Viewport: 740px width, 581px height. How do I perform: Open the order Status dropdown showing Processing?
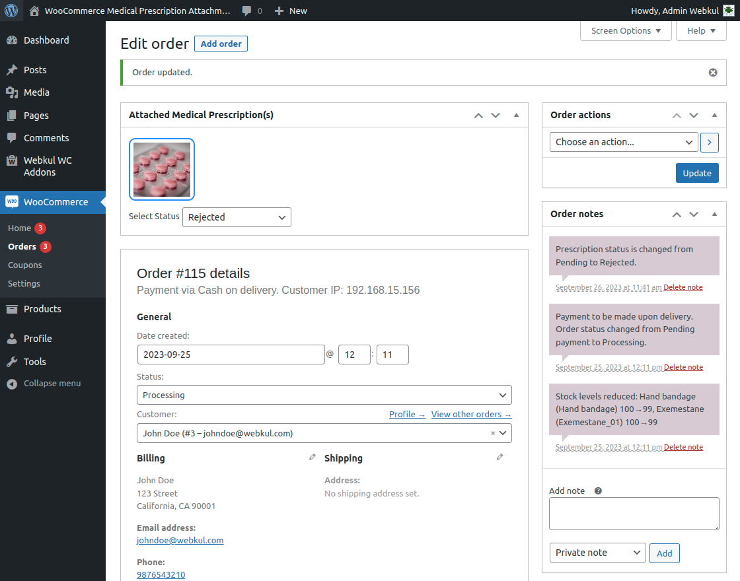point(324,394)
